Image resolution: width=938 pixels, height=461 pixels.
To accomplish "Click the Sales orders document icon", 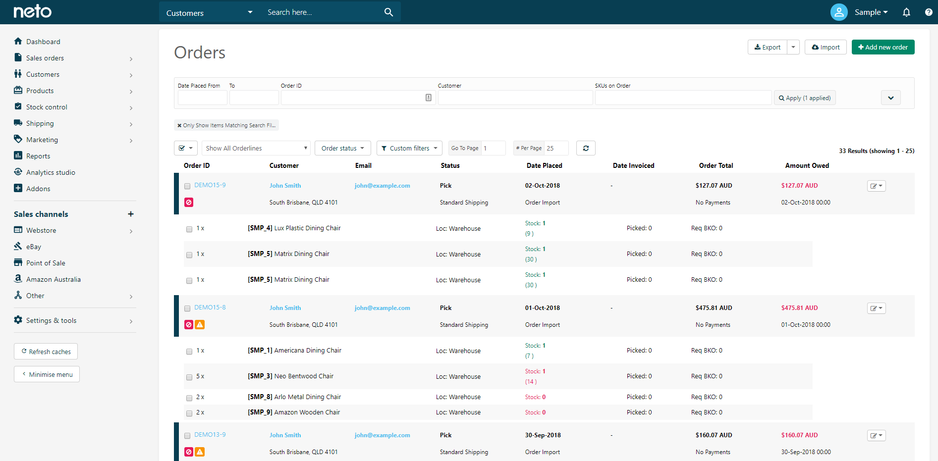I will (x=18, y=57).
